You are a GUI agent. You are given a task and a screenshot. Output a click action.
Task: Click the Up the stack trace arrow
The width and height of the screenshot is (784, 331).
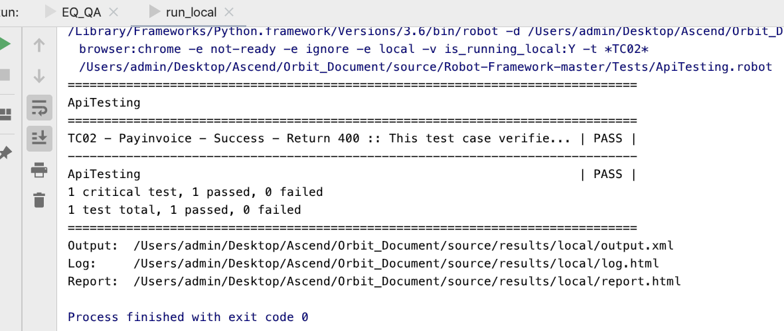tap(39, 45)
